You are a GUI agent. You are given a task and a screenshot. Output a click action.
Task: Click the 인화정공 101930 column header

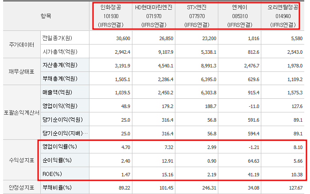click(111, 16)
